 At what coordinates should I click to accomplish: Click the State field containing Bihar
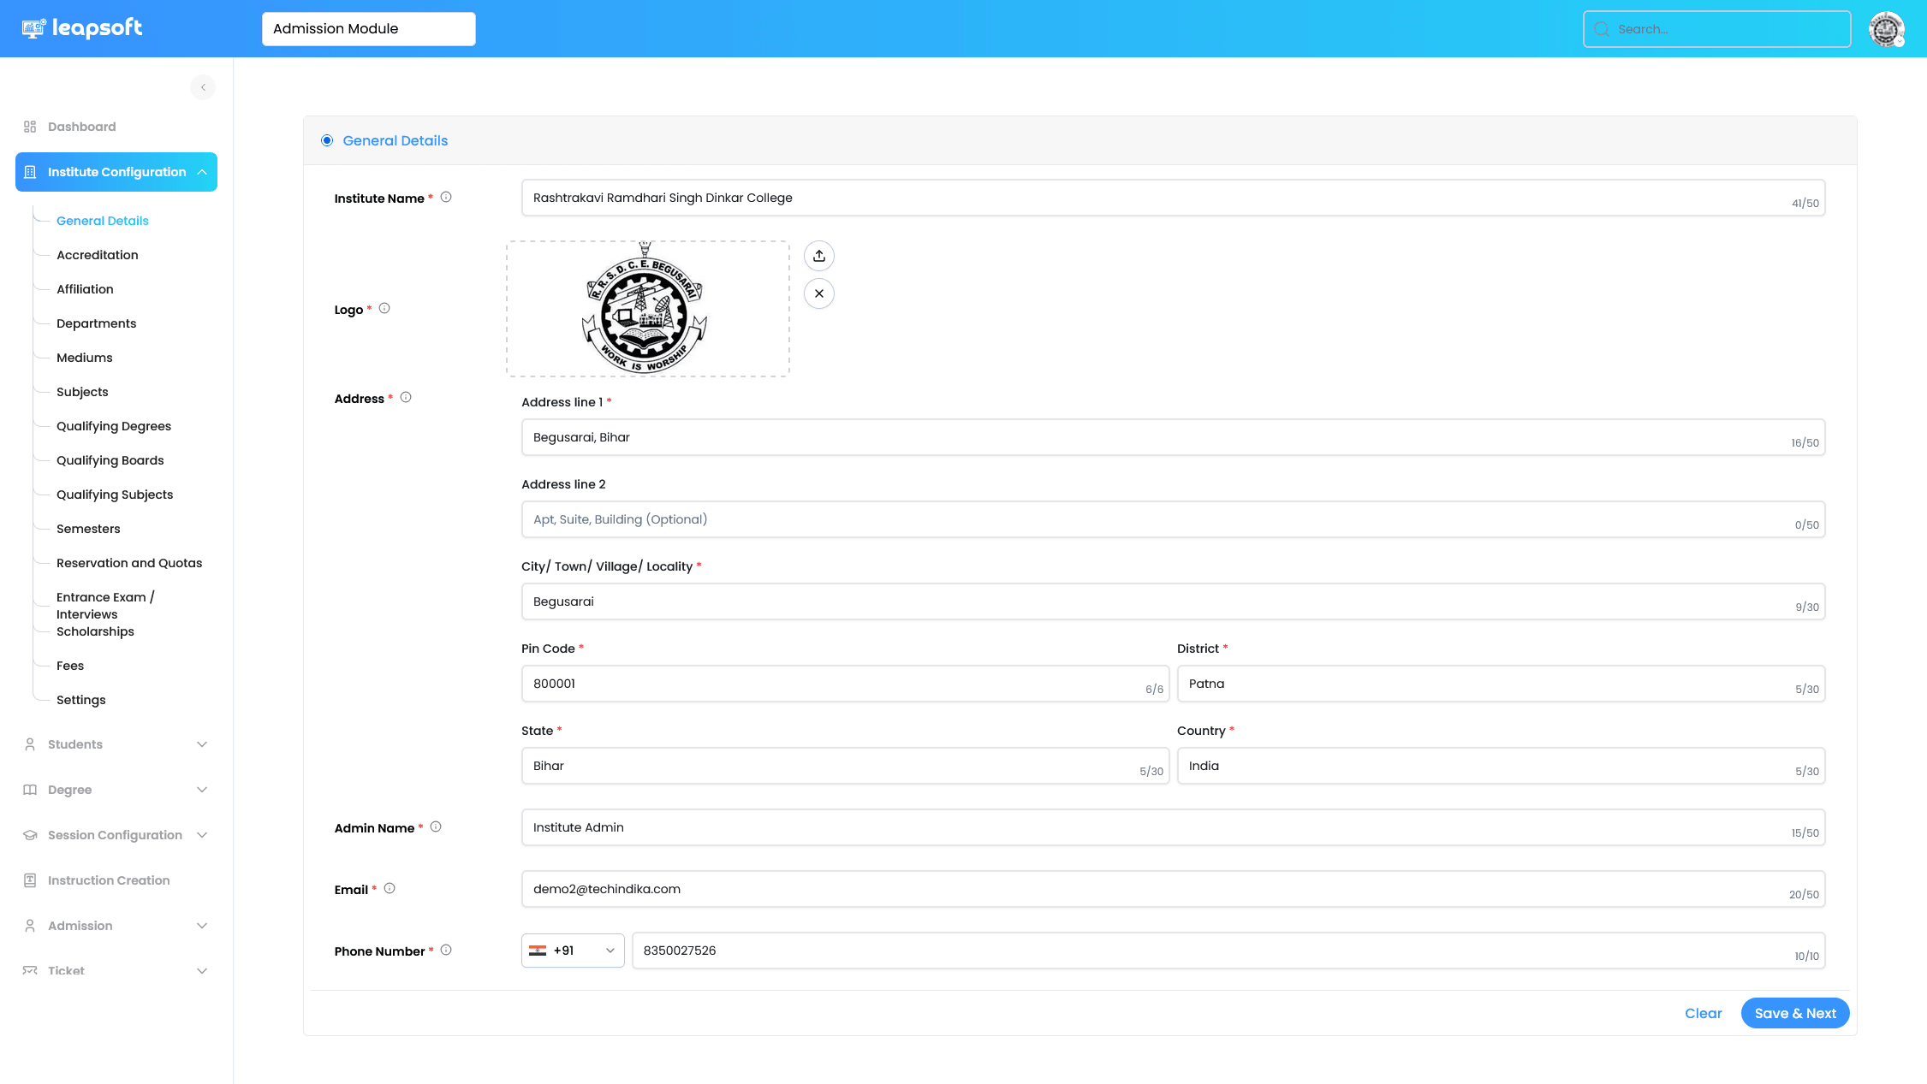click(845, 766)
